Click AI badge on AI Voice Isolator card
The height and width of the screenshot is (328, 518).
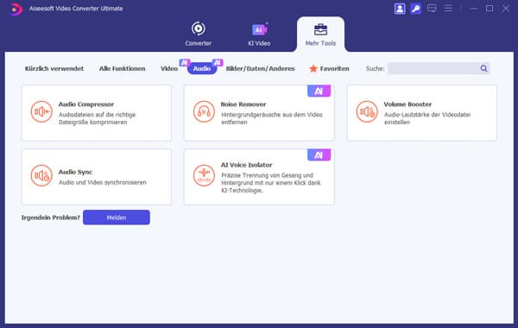(319, 155)
